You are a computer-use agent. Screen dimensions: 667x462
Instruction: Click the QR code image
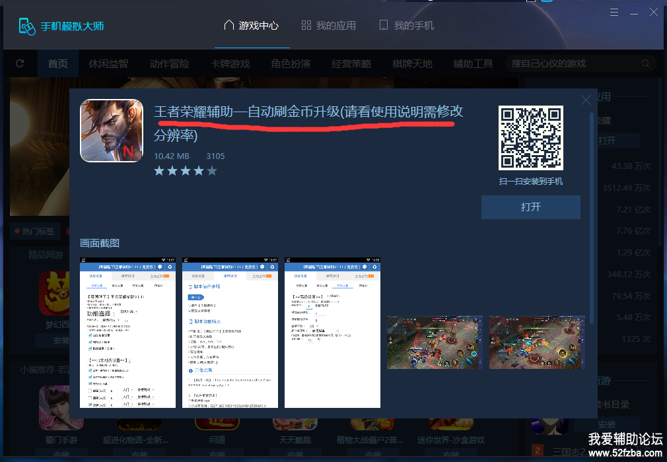tap(531, 137)
